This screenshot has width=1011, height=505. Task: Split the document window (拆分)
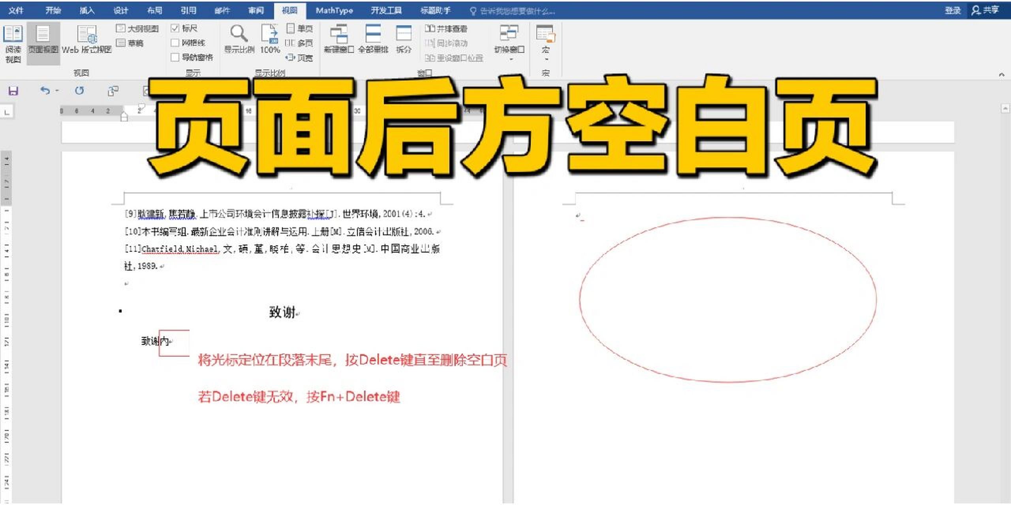(x=404, y=39)
